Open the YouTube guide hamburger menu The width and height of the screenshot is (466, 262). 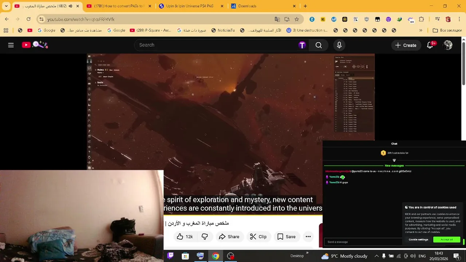click(11, 45)
